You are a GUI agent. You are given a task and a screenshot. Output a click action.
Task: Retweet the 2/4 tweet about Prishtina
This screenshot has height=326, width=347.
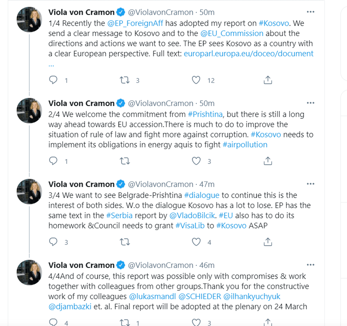coord(125,161)
